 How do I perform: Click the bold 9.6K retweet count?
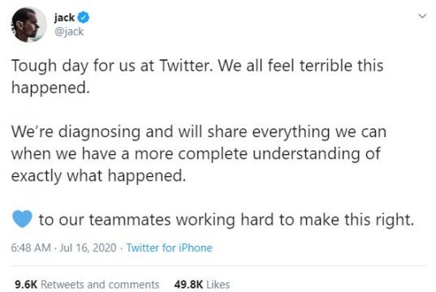(x=26, y=285)
